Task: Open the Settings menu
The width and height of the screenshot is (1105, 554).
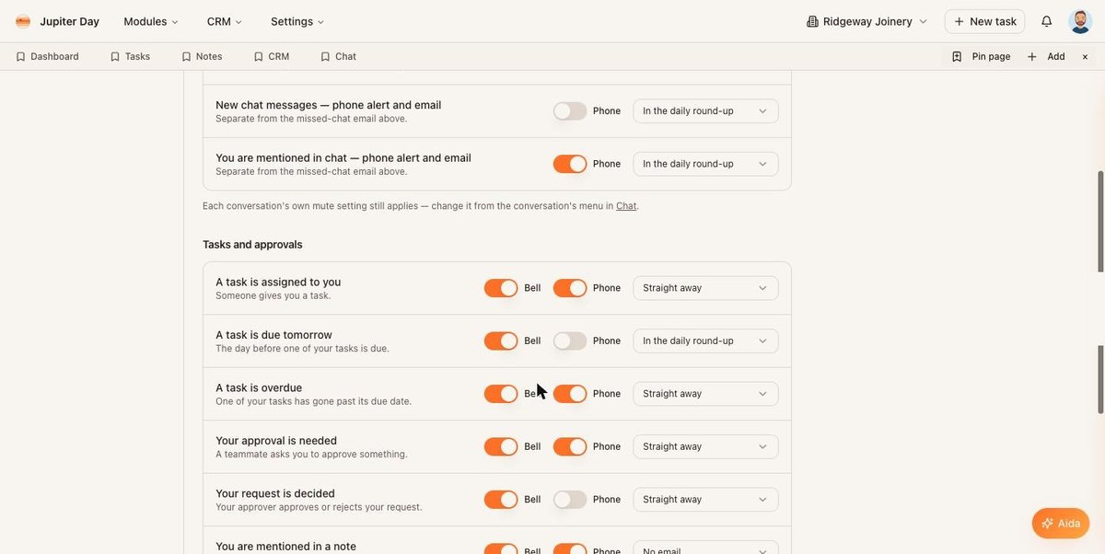Action: coord(297,21)
